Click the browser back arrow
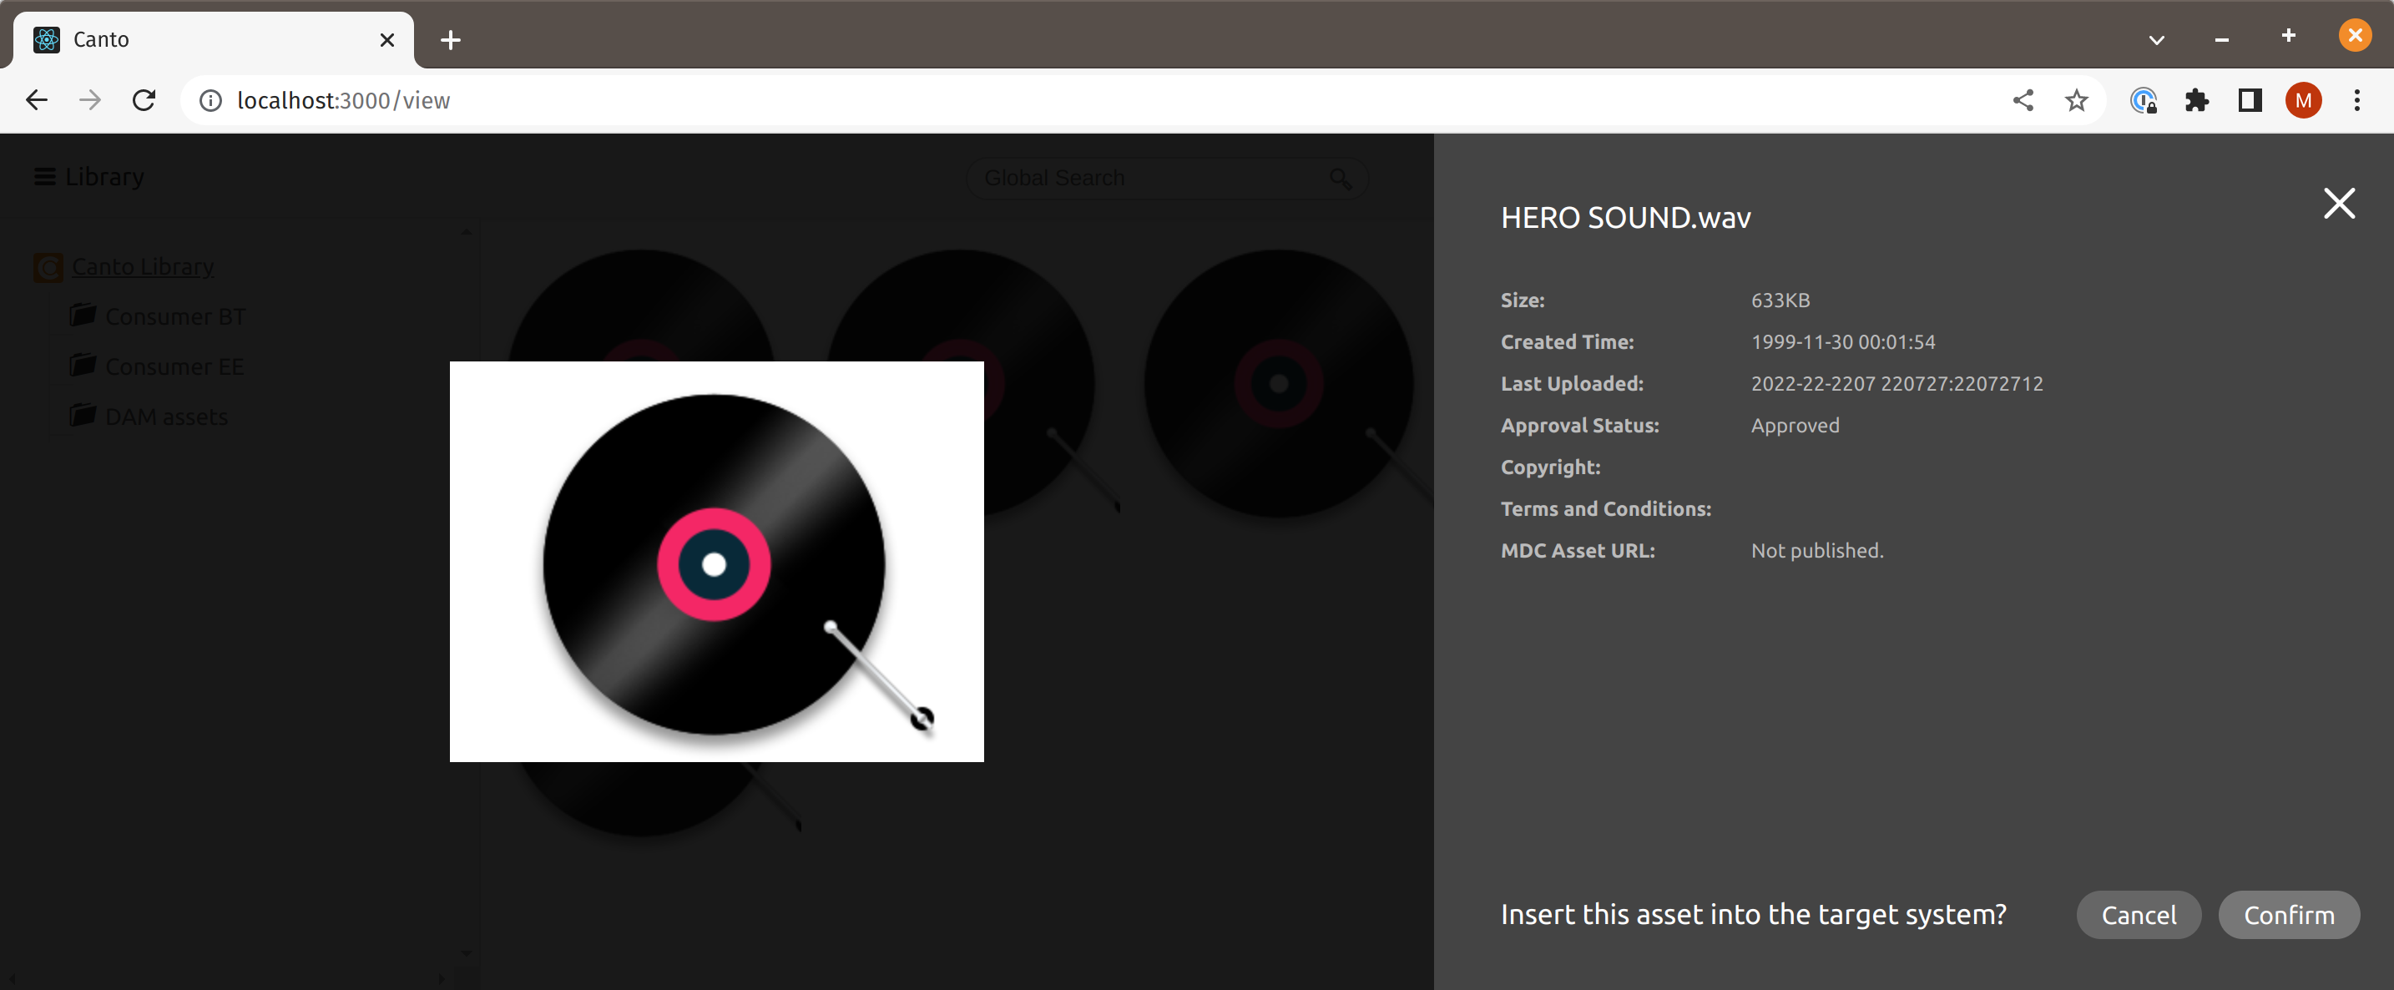The width and height of the screenshot is (2394, 990). click(36, 100)
